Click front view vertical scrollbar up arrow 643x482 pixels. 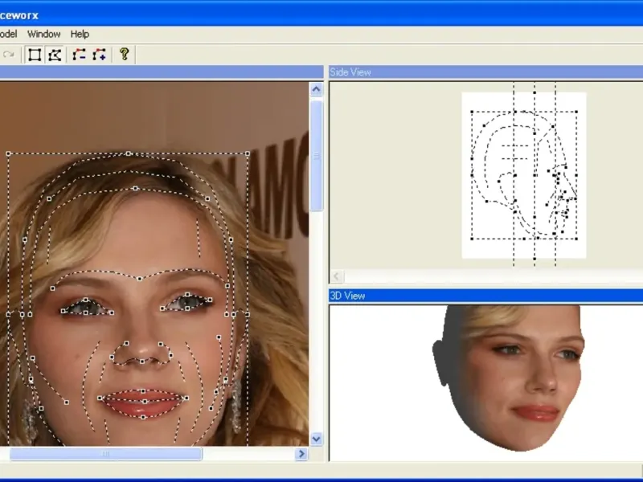pos(316,89)
